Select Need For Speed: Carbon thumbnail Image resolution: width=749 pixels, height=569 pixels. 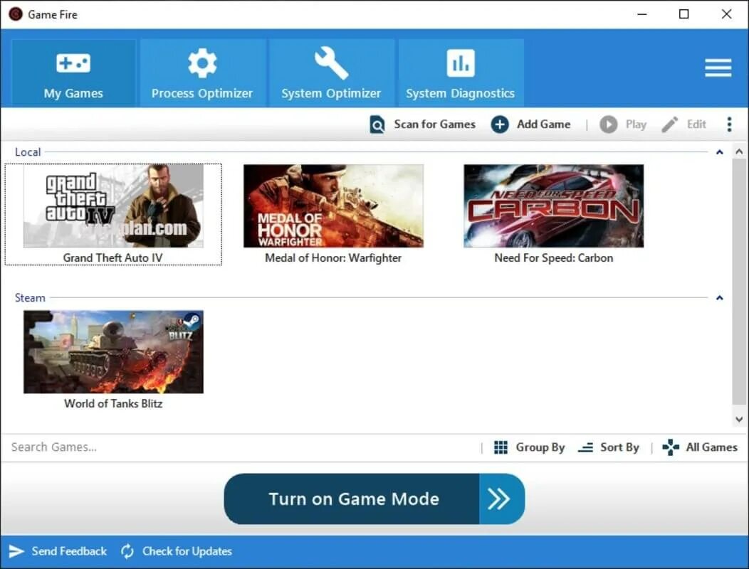pos(554,206)
